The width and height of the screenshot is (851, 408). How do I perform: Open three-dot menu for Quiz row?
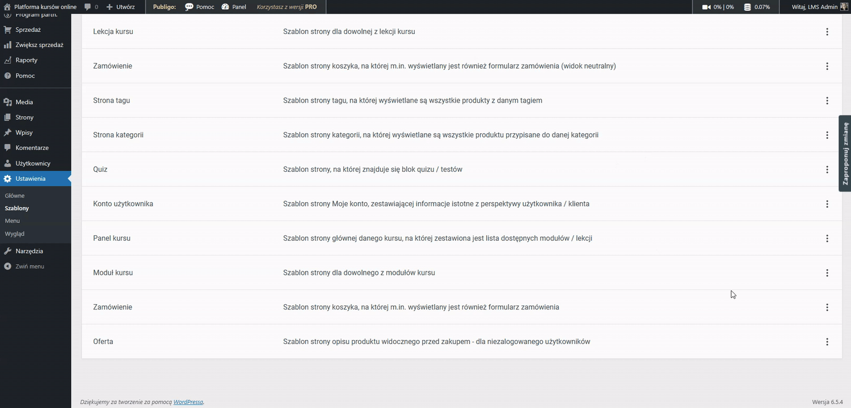[x=827, y=169]
